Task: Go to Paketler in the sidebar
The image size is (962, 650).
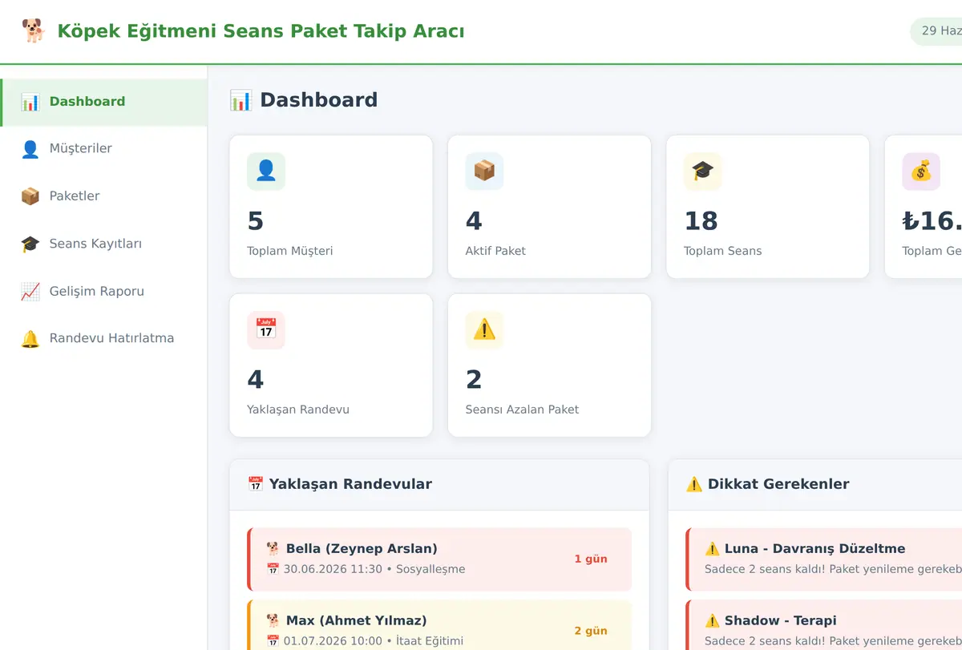Action: click(x=104, y=196)
